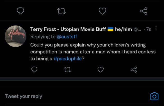
Task: Open Terry Frost's tweet body text
Action: [x=93, y=52]
